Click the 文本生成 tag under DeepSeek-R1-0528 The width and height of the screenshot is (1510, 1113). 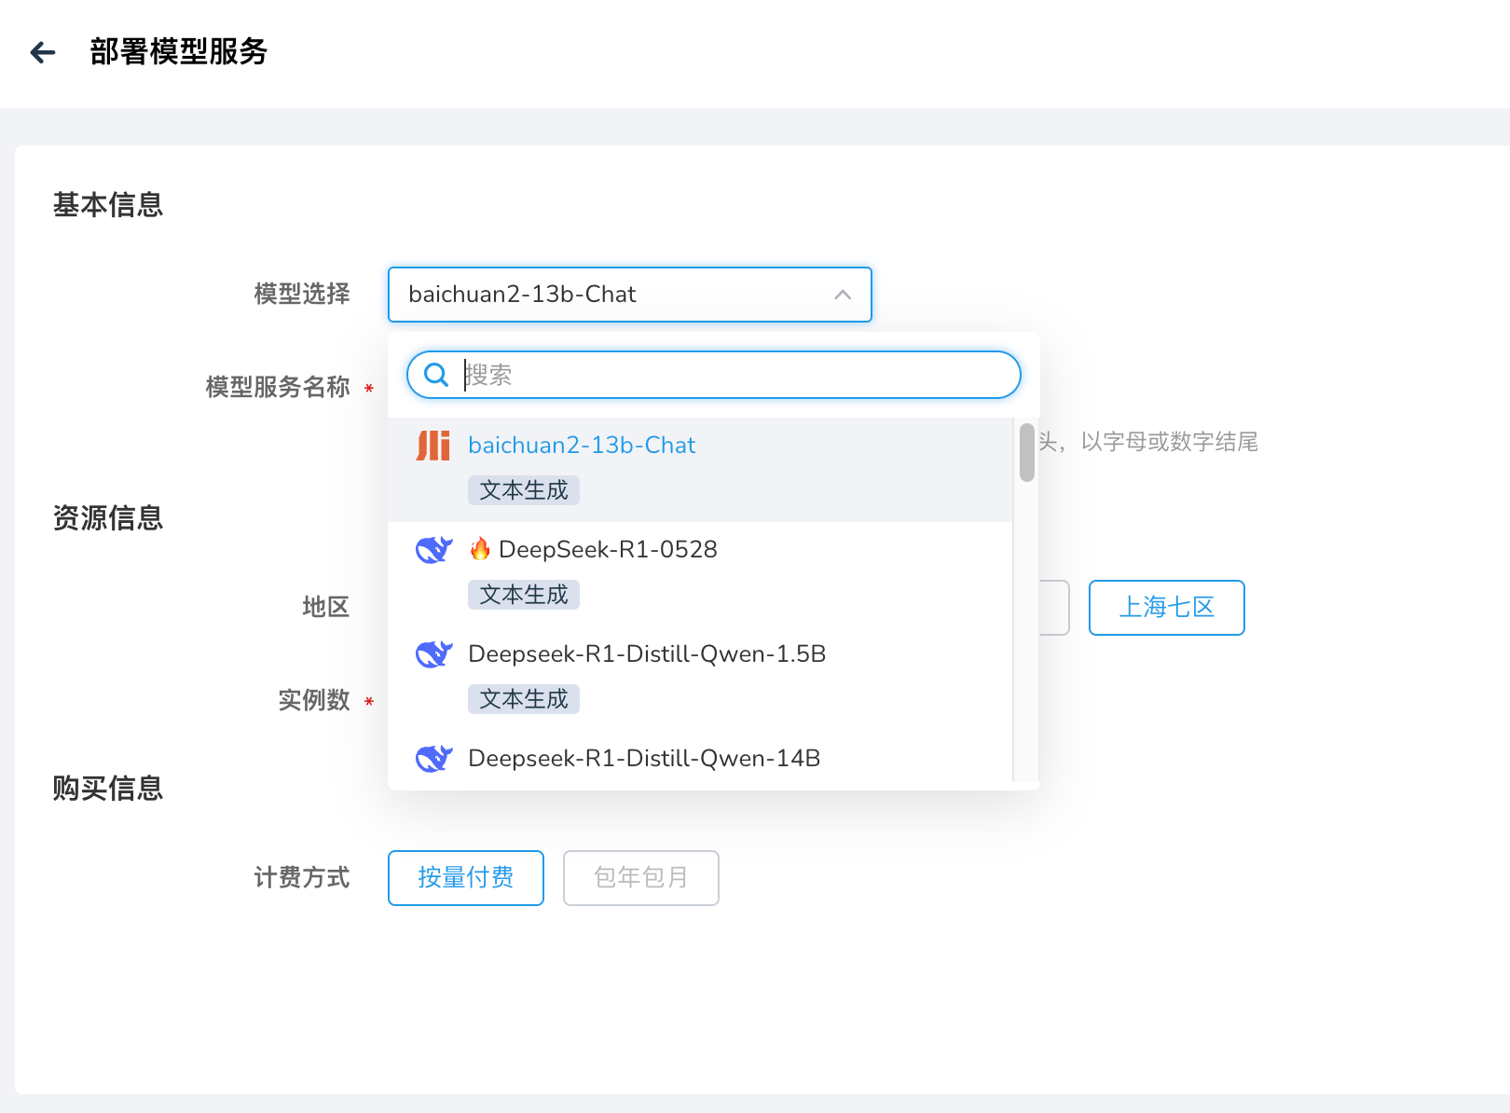coord(524,595)
